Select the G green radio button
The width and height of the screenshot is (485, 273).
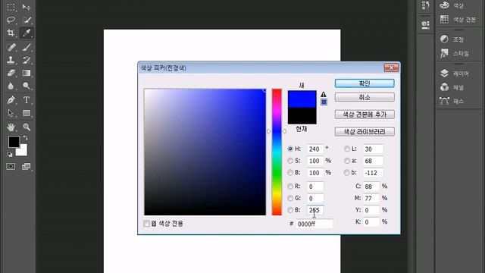(290, 198)
